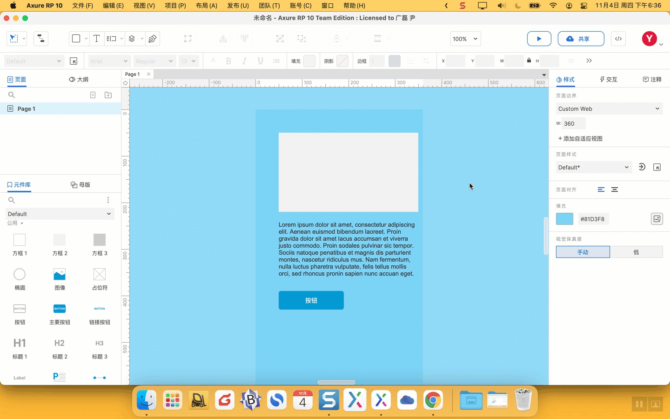This screenshot has width=670, height=419.
Task: Click the import page background image icon
Action: [x=657, y=219]
